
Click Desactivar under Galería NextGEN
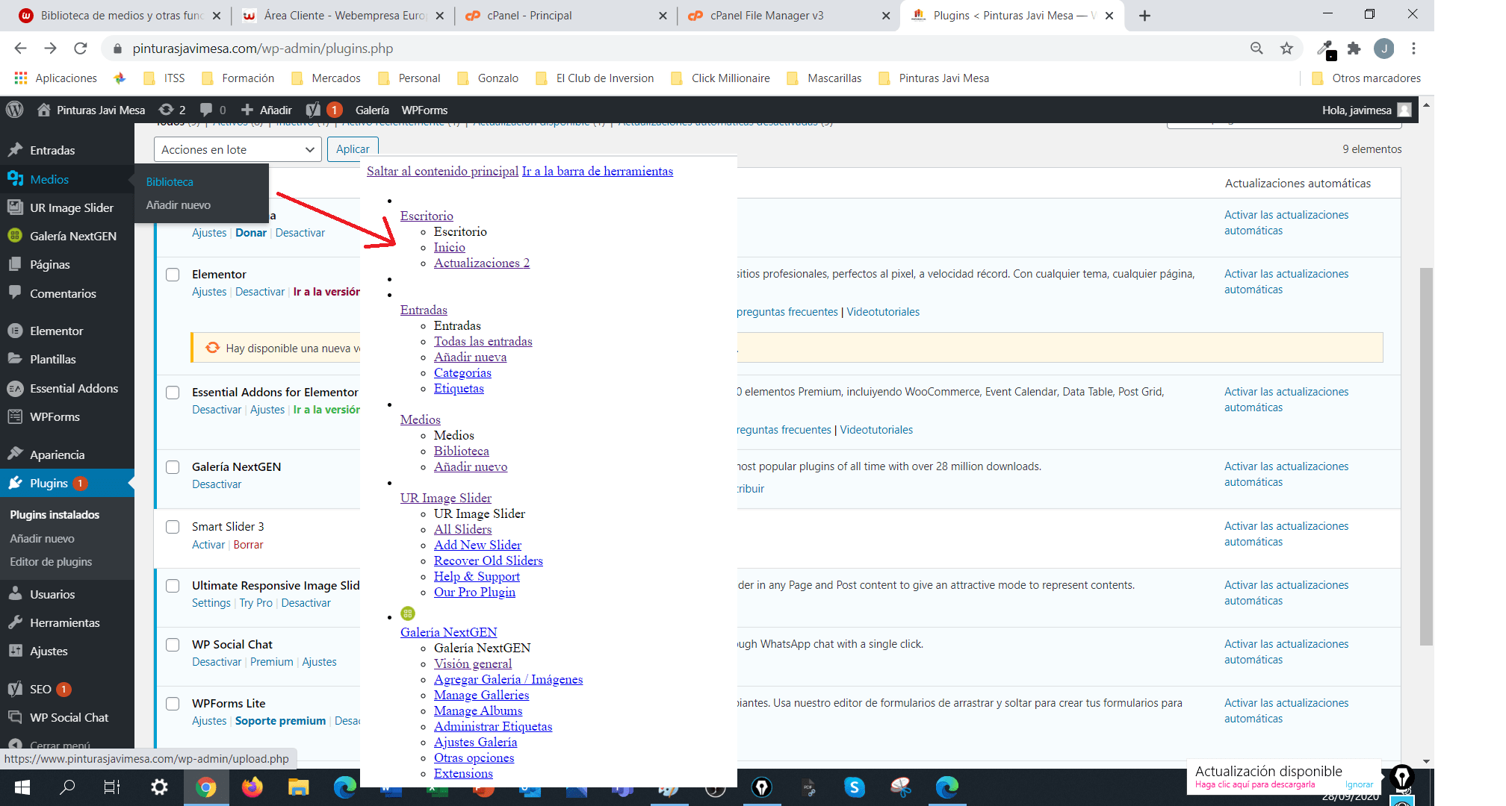point(217,484)
